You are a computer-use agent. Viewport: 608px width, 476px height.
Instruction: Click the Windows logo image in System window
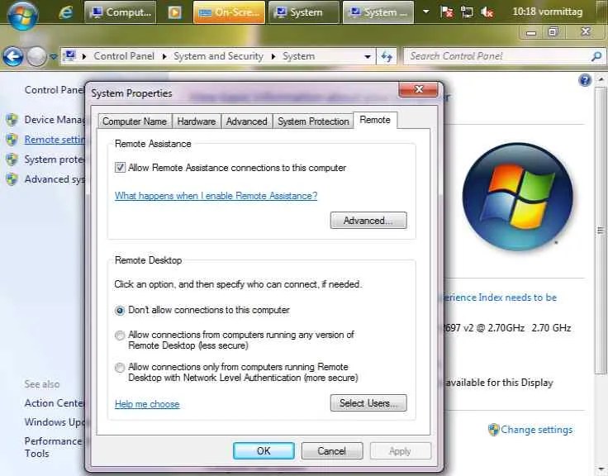click(x=518, y=197)
